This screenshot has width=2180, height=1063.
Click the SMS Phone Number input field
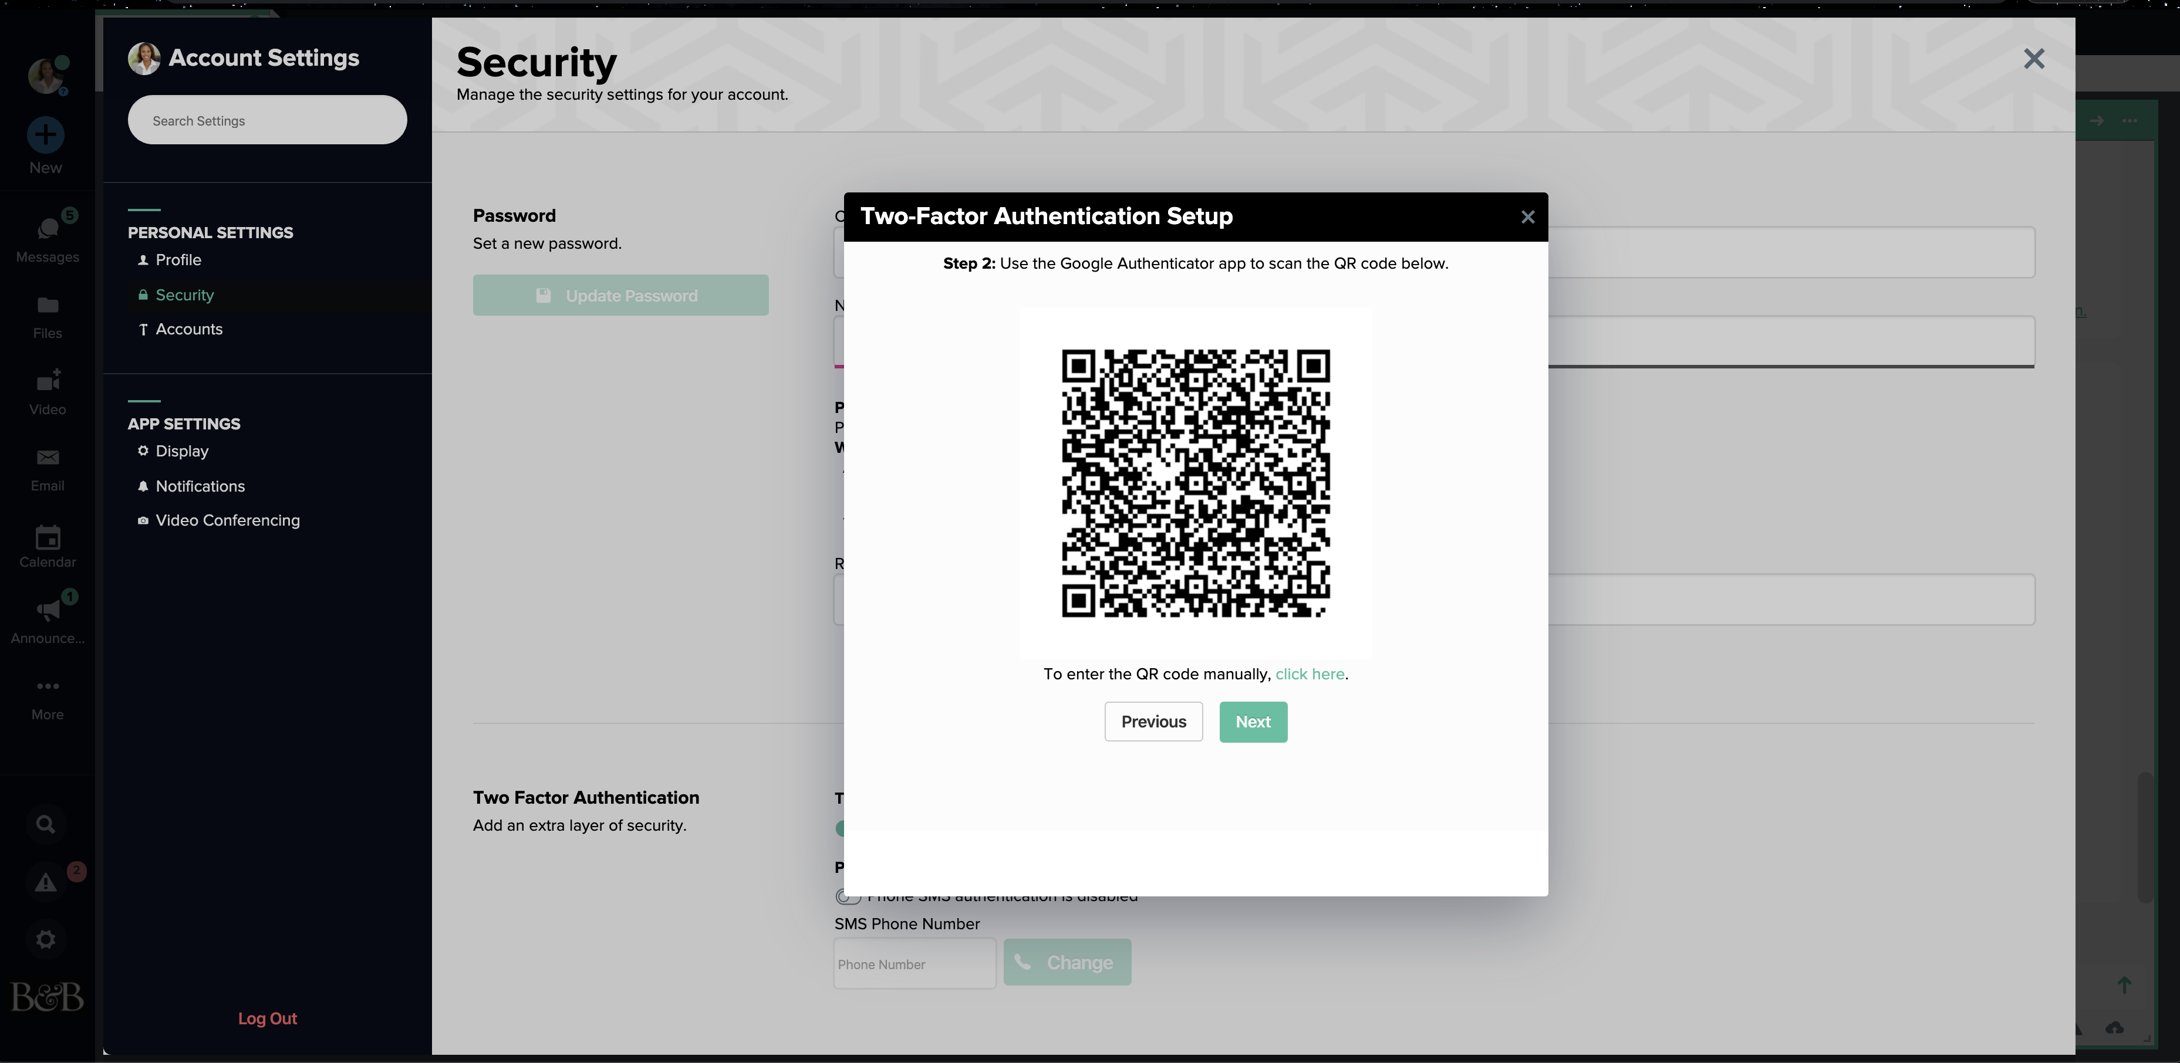click(915, 963)
